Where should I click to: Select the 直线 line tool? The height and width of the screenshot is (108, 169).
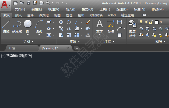6,26
